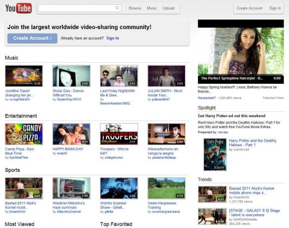Open Troopers video thumbnail

pyautogui.click(x=119, y=134)
